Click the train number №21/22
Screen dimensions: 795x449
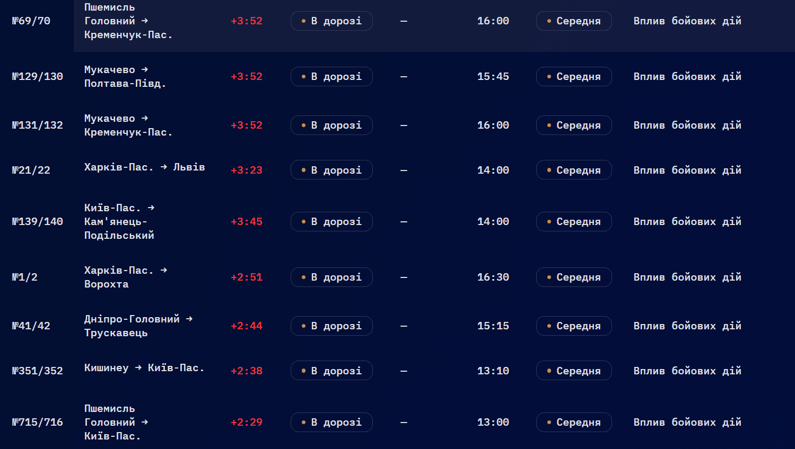point(31,170)
